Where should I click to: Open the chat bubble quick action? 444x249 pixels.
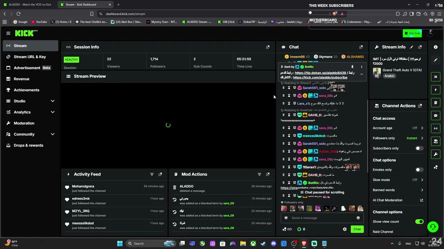436,116
